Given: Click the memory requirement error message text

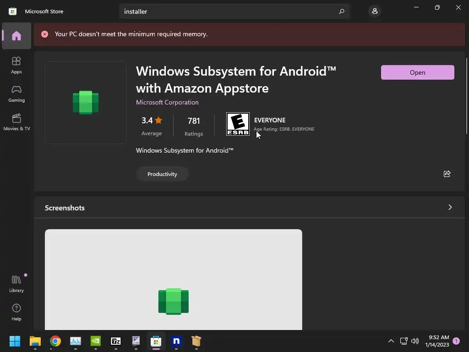Looking at the screenshot, I should tap(131, 34).
